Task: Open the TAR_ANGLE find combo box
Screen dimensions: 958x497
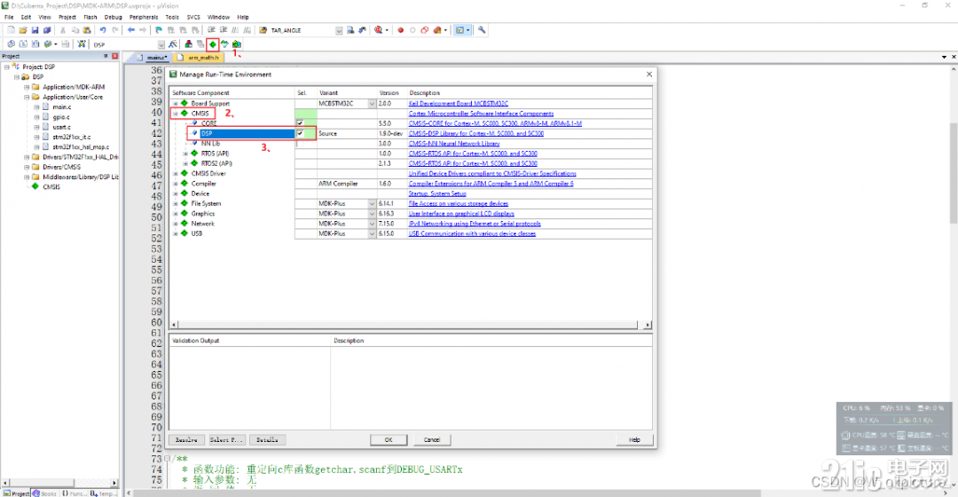Action: click(x=339, y=30)
